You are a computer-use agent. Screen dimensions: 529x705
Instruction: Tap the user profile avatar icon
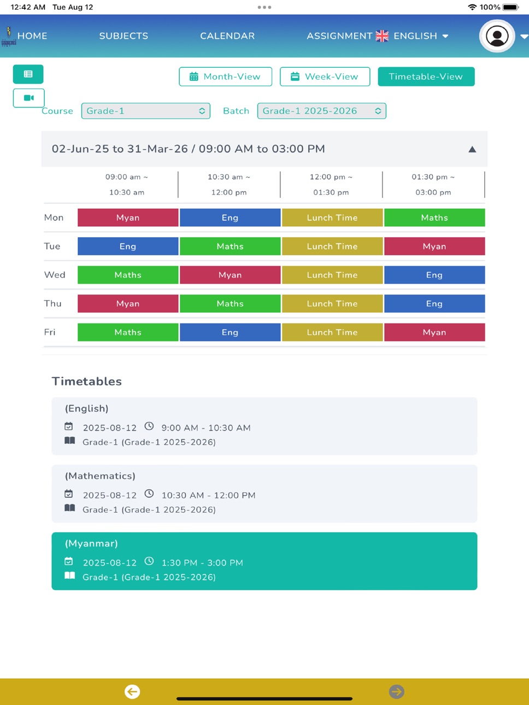click(x=497, y=36)
